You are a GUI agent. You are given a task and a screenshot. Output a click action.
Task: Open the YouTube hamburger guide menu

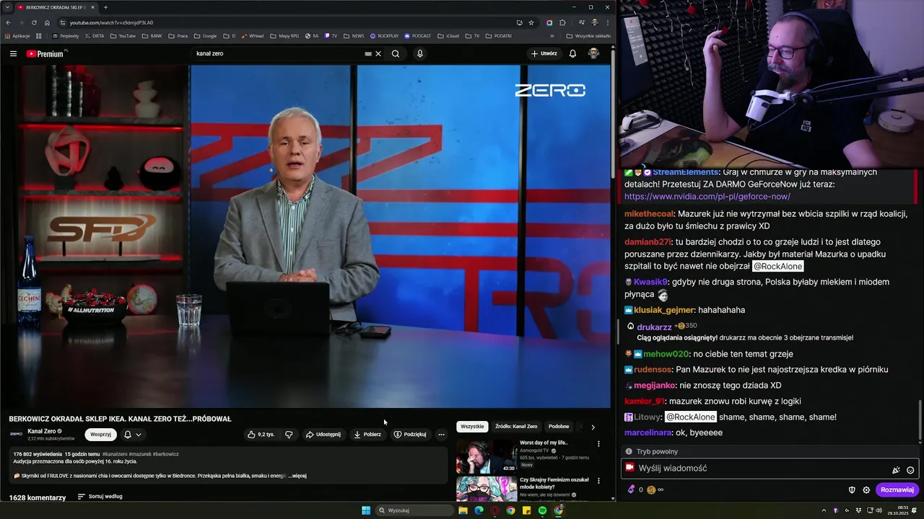pyautogui.click(x=13, y=53)
